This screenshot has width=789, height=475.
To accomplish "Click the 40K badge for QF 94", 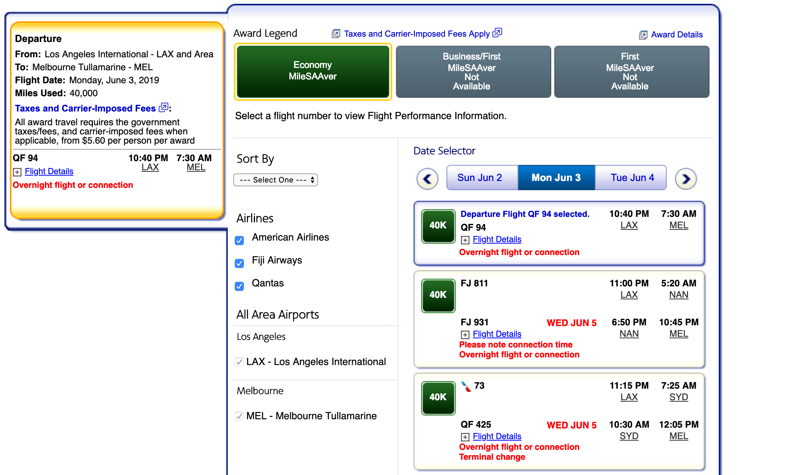I will (438, 226).
